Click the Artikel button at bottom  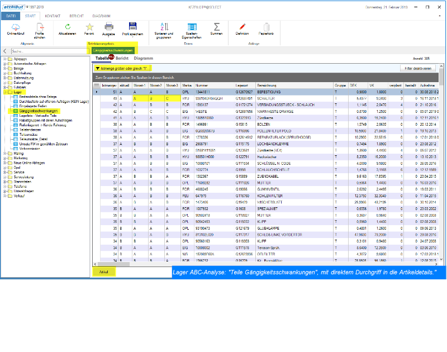(104, 272)
